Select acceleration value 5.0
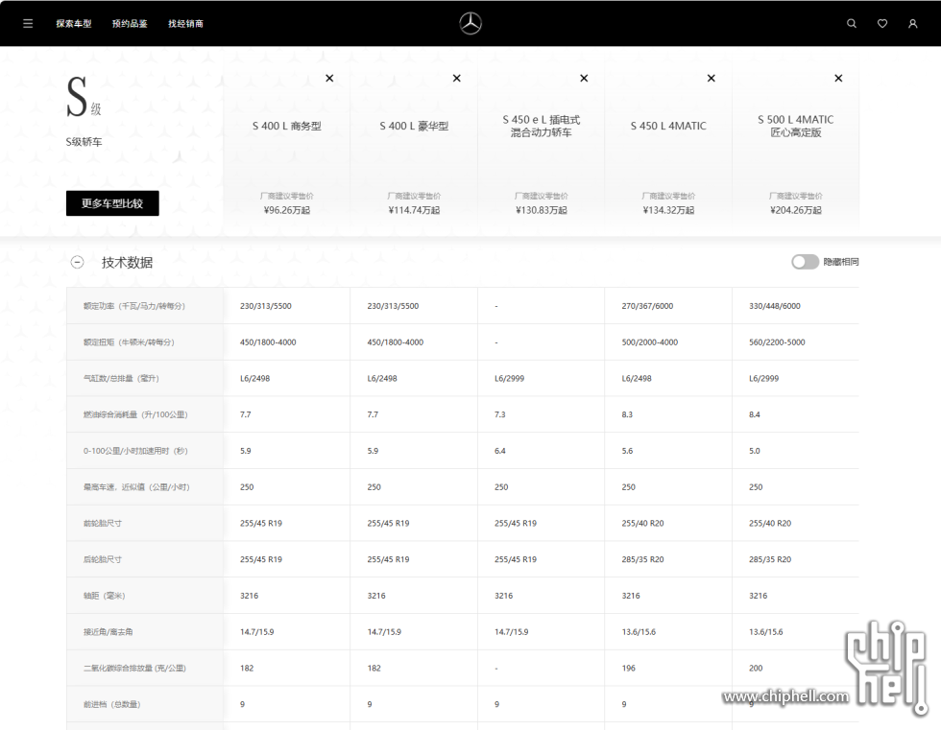 (x=755, y=451)
